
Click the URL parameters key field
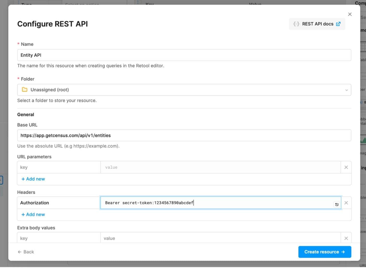click(59, 167)
